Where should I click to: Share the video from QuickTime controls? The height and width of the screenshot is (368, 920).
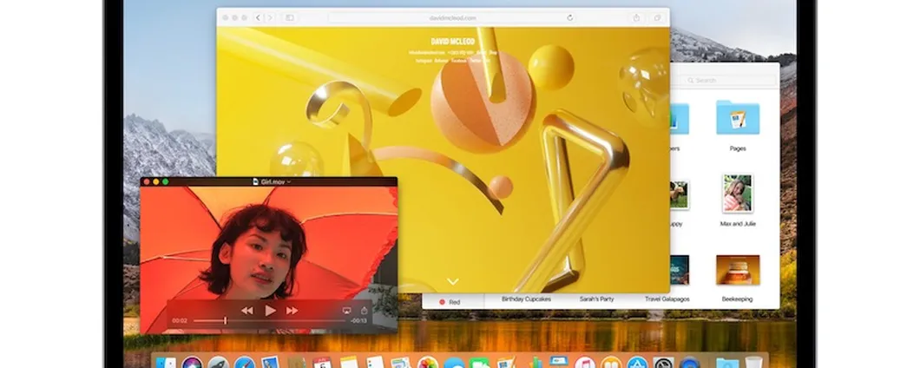click(364, 310)
